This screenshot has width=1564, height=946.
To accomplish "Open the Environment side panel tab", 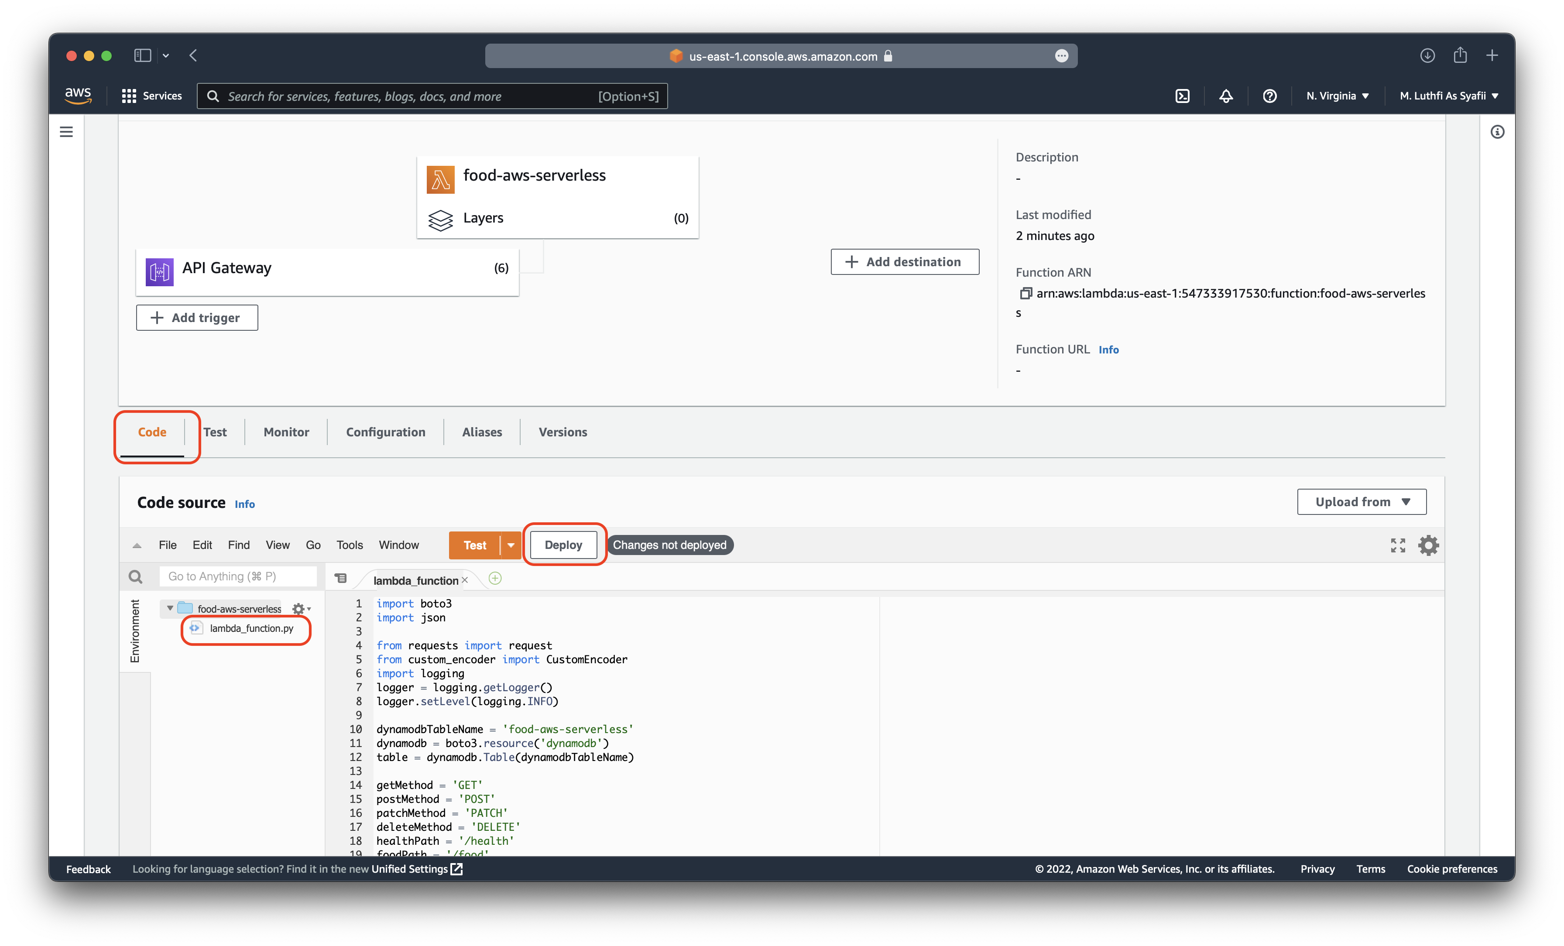I will [134, 631].
